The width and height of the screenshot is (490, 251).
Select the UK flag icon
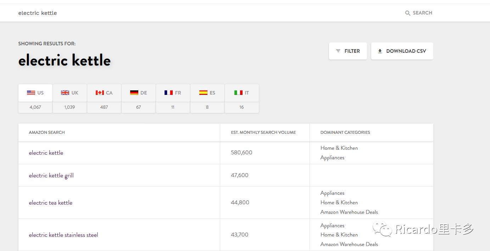point(65,93)
